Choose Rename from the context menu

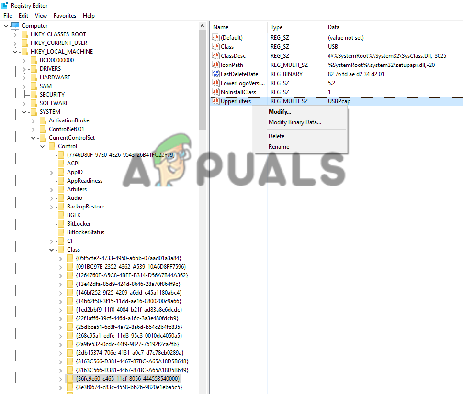(278, 146)
